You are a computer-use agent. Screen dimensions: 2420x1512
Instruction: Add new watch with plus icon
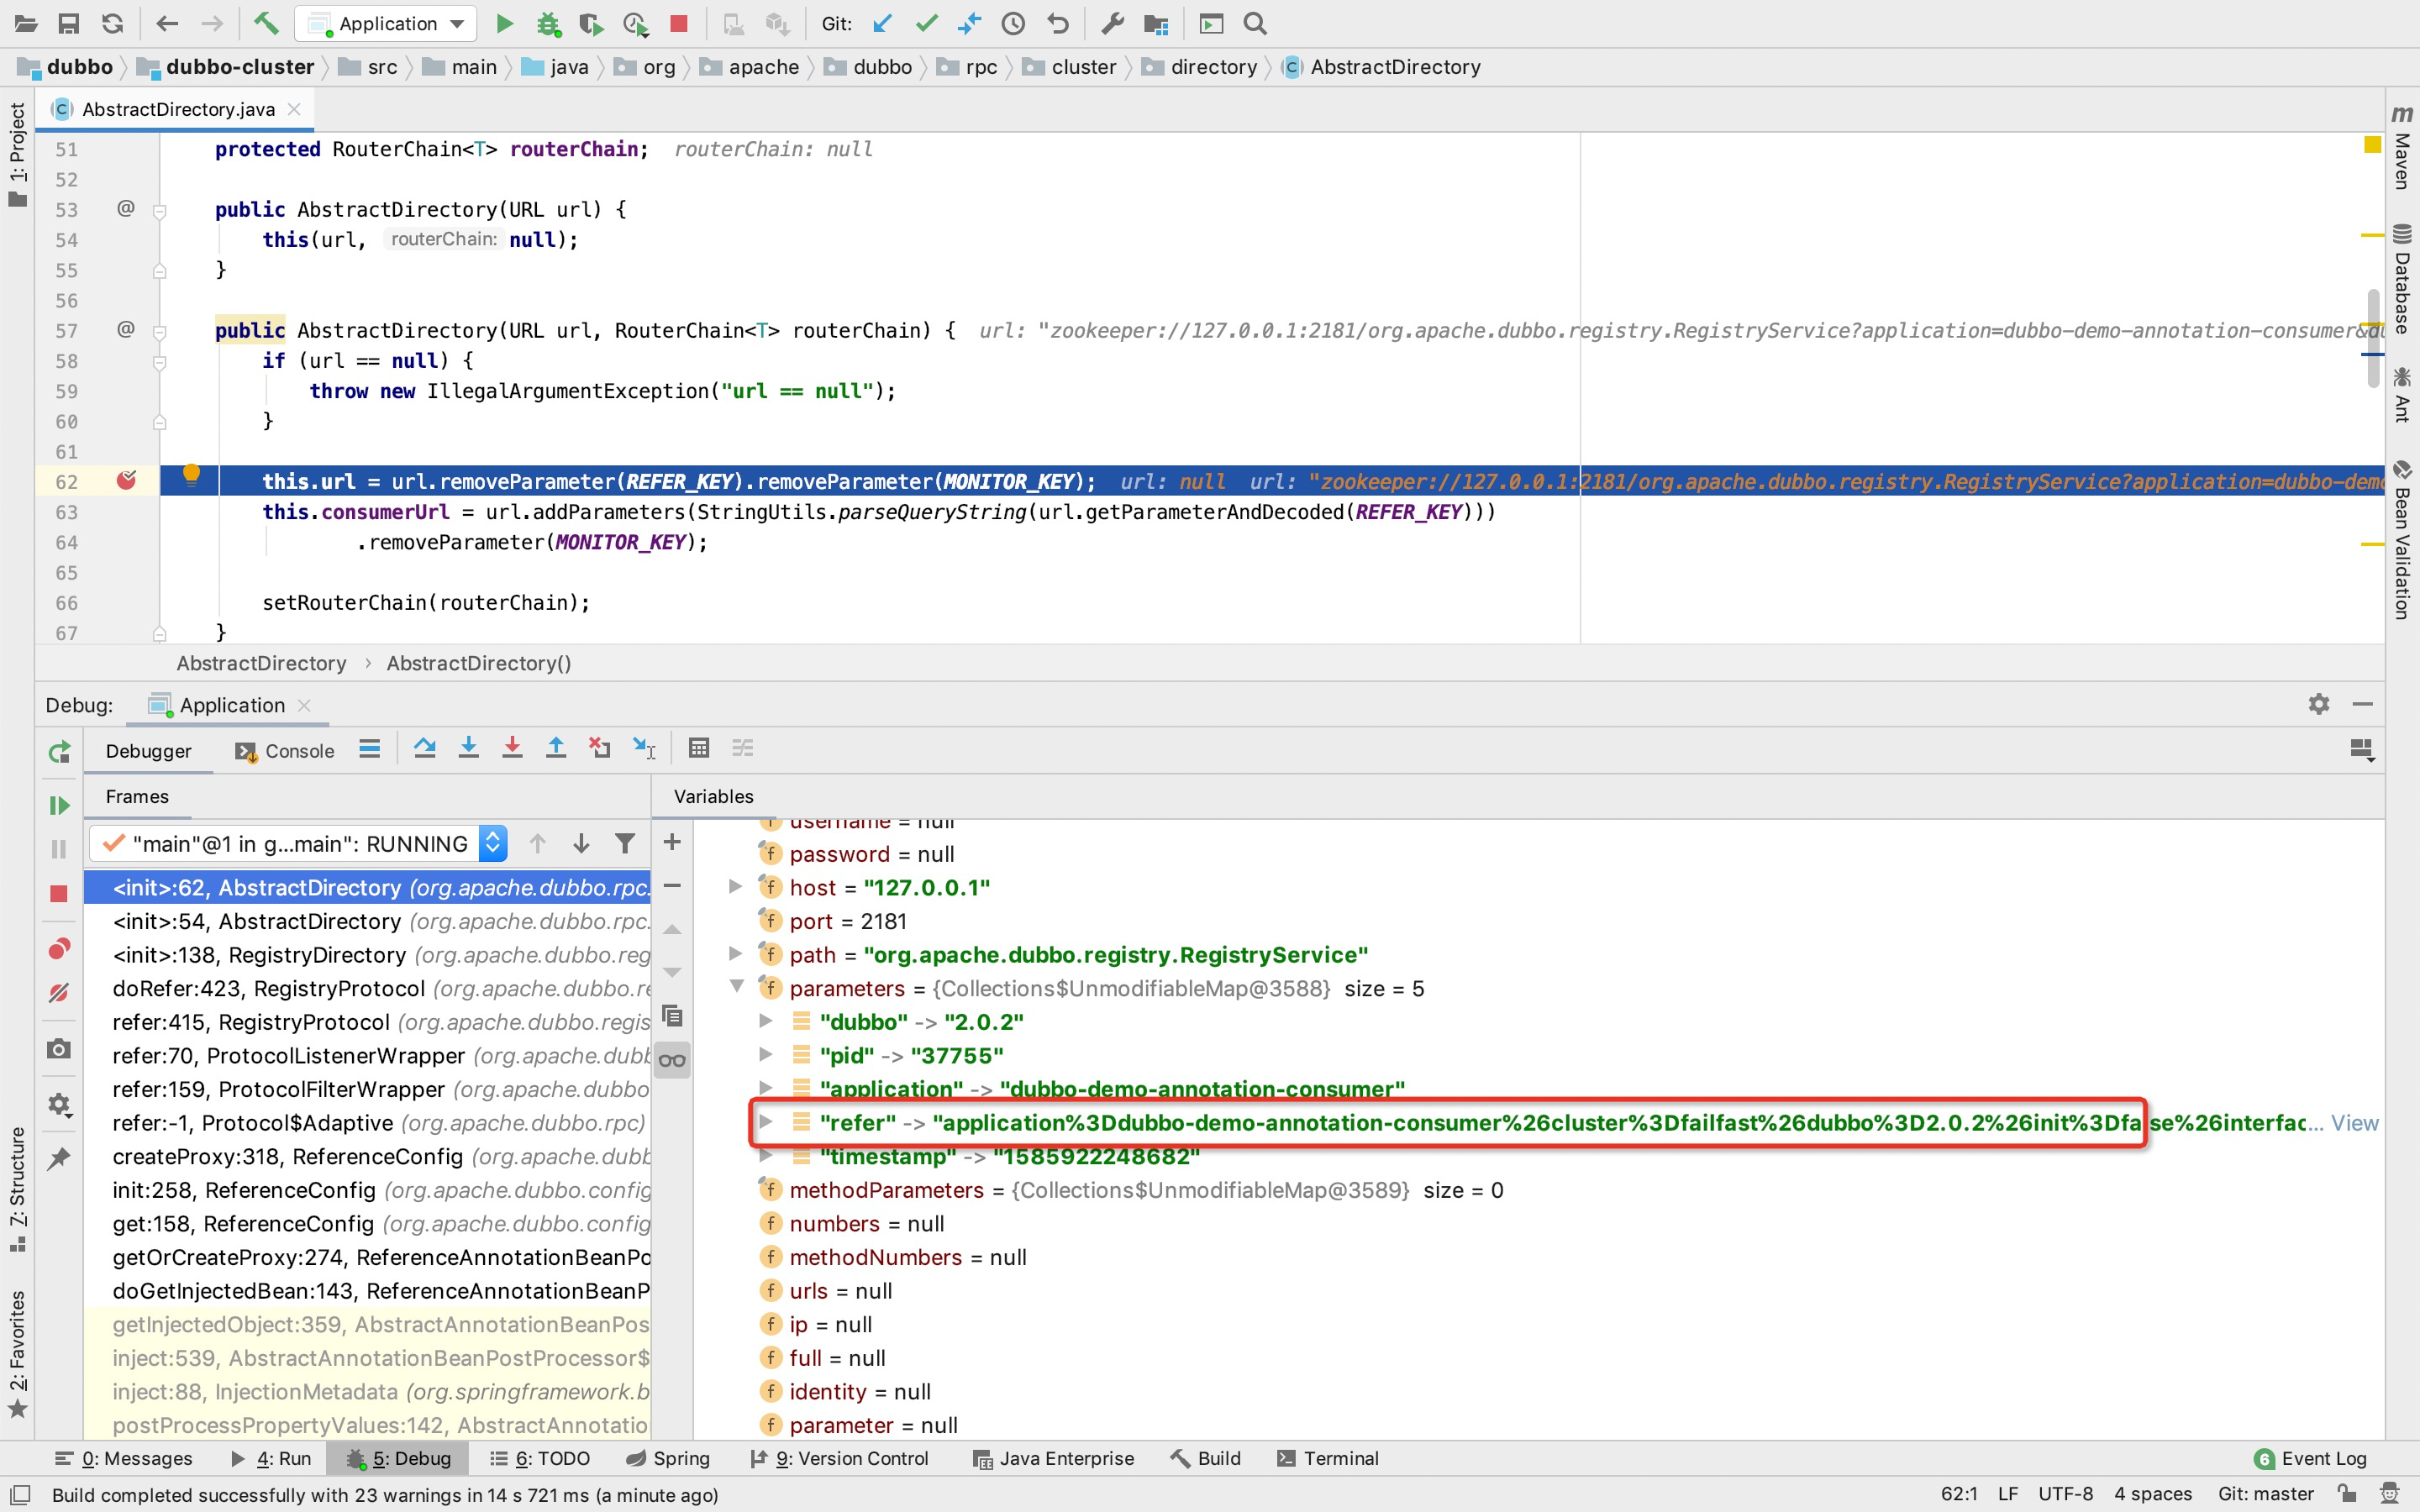click(672, 843)
